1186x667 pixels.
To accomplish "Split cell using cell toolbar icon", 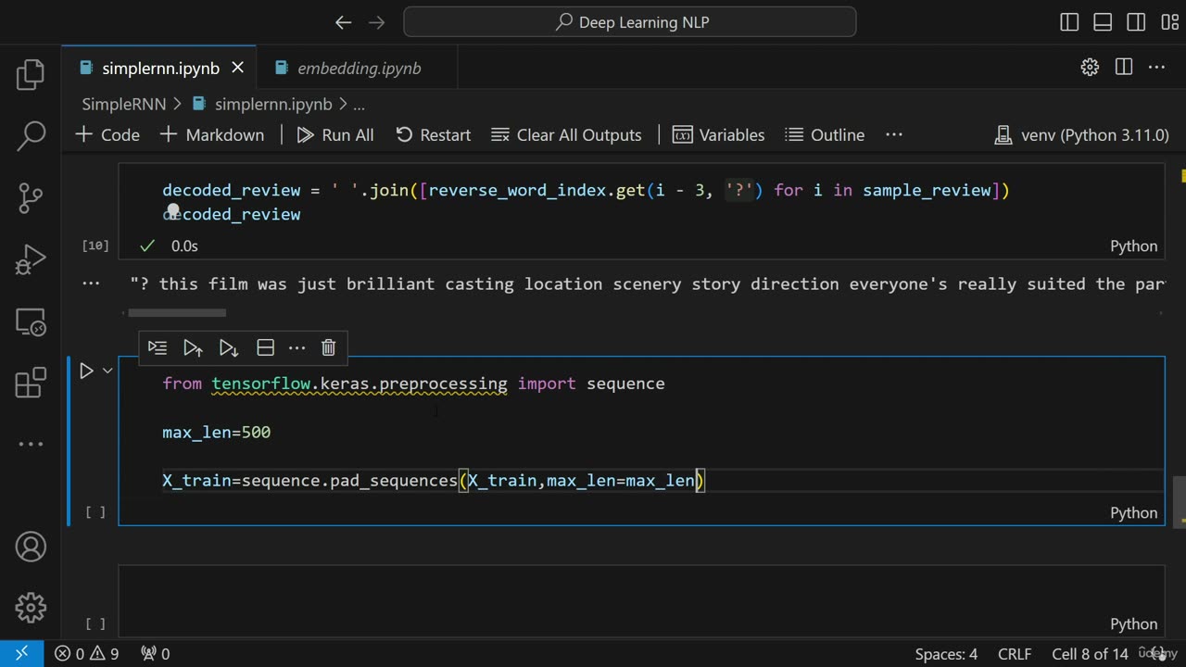I will 265,347.
